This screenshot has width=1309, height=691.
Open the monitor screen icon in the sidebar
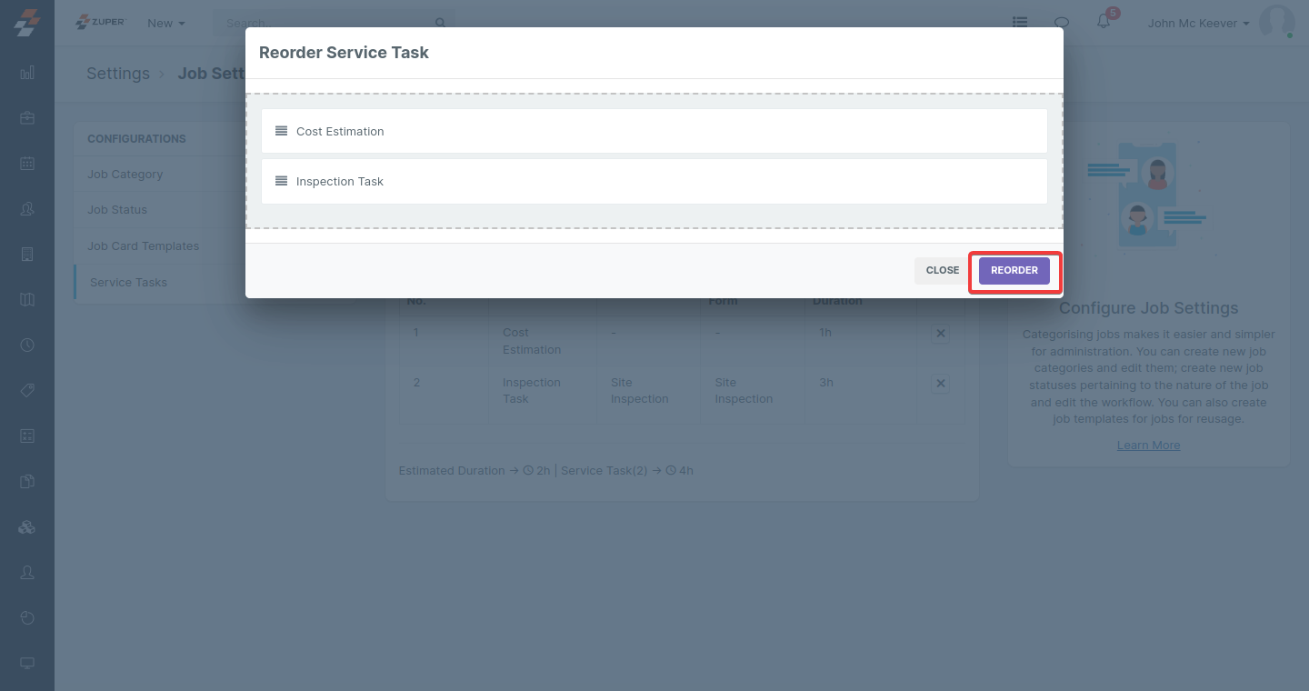pyautogui.click(x=27, y=663)
